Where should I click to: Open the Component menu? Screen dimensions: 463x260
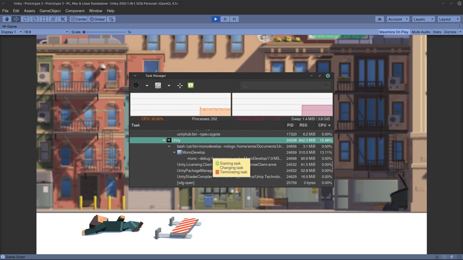click(75, 11)
